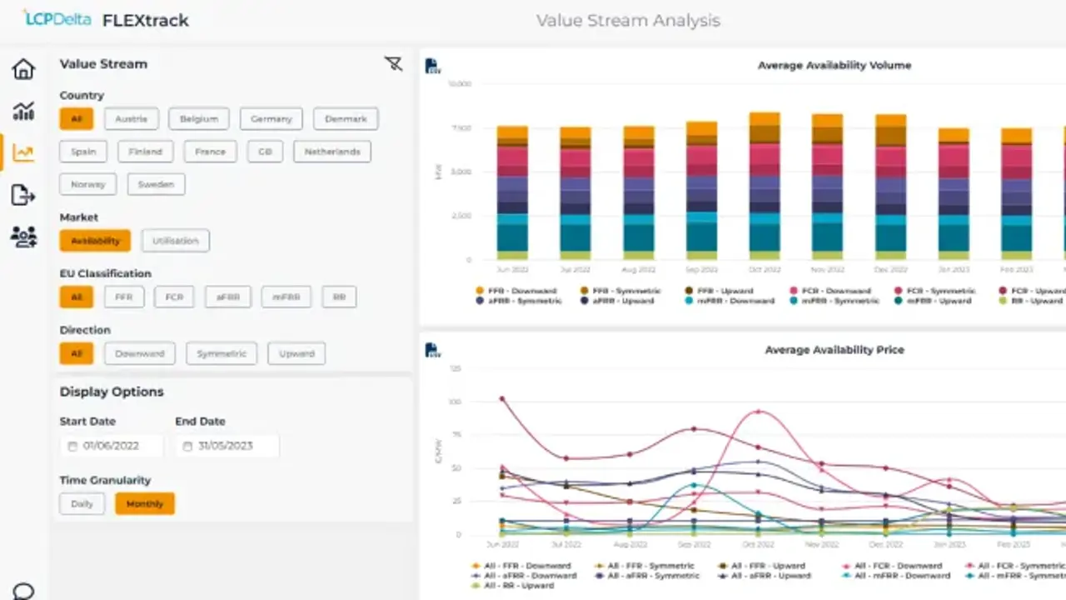1066x600 pixels.
Task: Set direction to Downward
Action: click(140, 353)
